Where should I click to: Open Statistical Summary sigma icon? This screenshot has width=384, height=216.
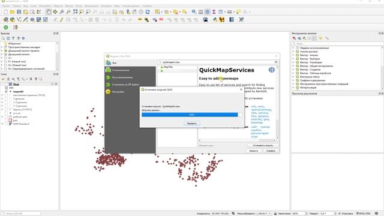(x=214, y=12)
